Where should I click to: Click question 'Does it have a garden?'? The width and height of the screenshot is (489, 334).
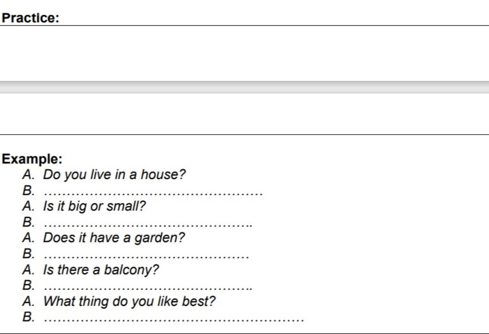pyautogui.click(x=114, y=238)
